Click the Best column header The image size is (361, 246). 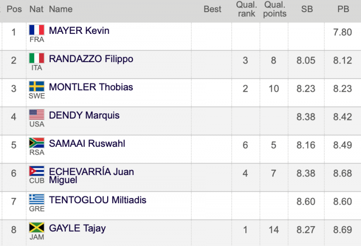(x=212, y=9)
